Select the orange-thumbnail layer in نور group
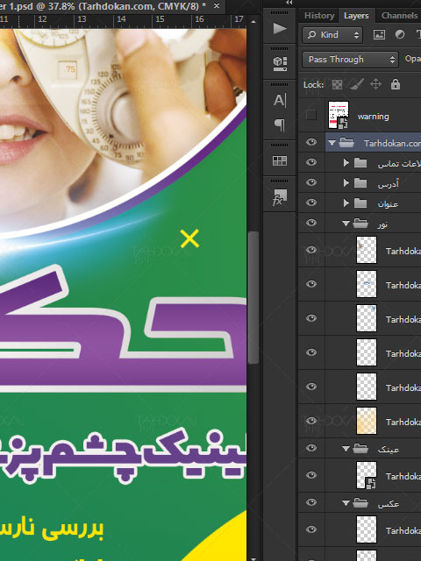This screenshot has height=561, width=421. (367, 421)
